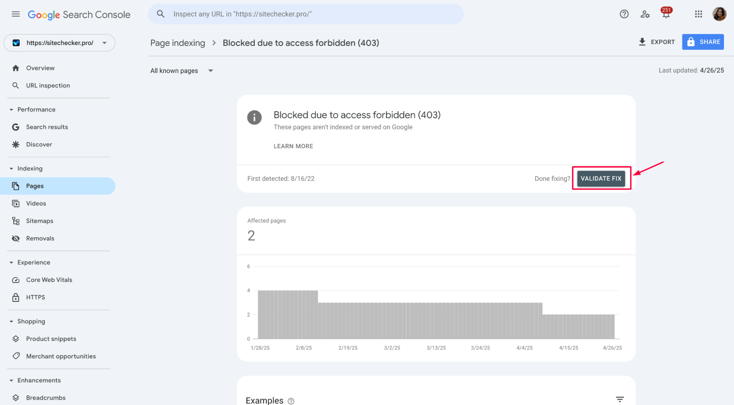The height and width of the screenshot is (405, 734).
Task: Open the hamburger main menu
Action: coord(16,14)
